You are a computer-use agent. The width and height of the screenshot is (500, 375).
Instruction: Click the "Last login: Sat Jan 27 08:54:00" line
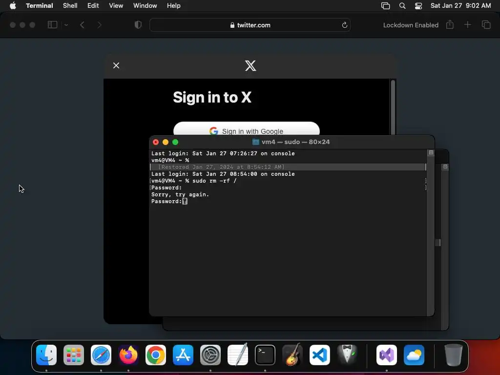point(223,174)
